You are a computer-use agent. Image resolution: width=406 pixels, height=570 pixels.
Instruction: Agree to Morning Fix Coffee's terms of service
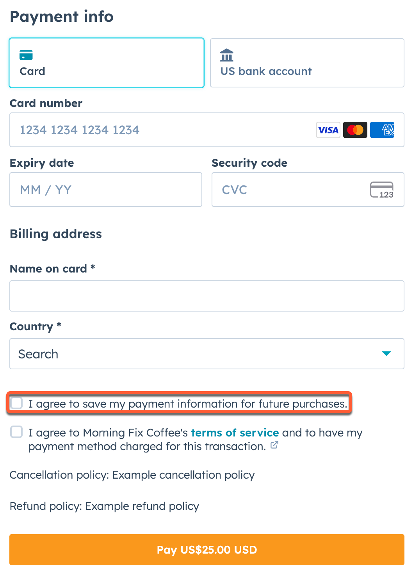point(16,432)
